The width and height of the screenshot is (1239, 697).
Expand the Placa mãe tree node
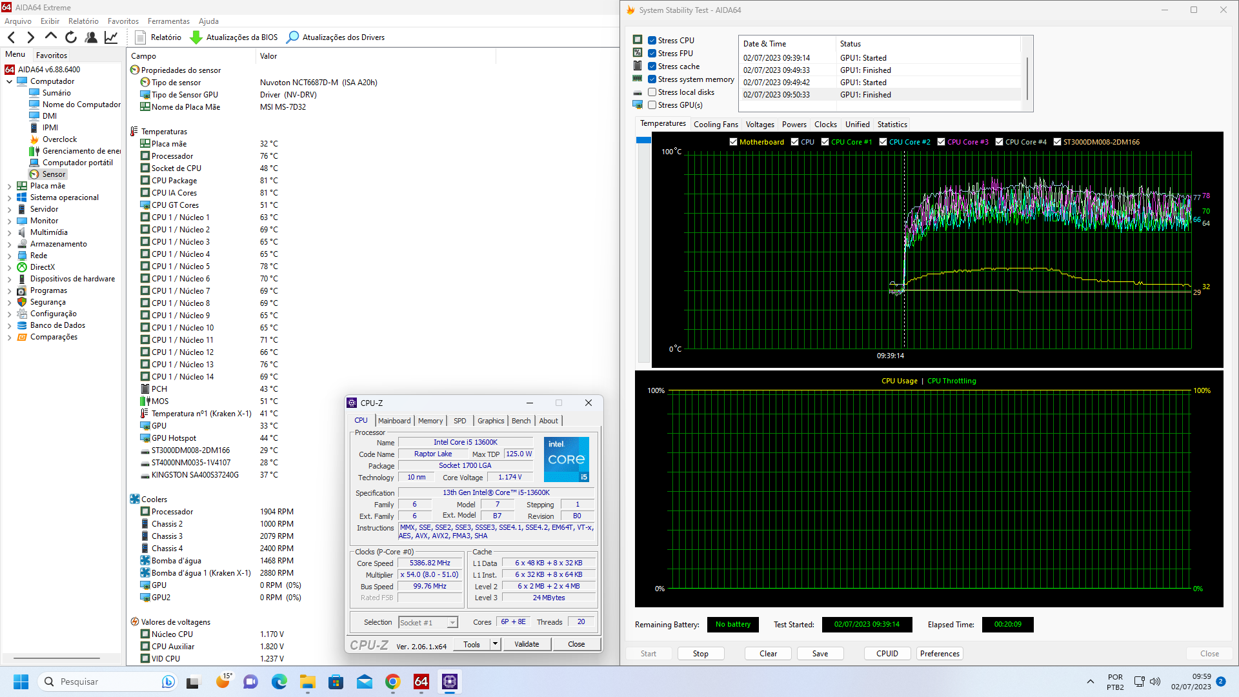10,186
